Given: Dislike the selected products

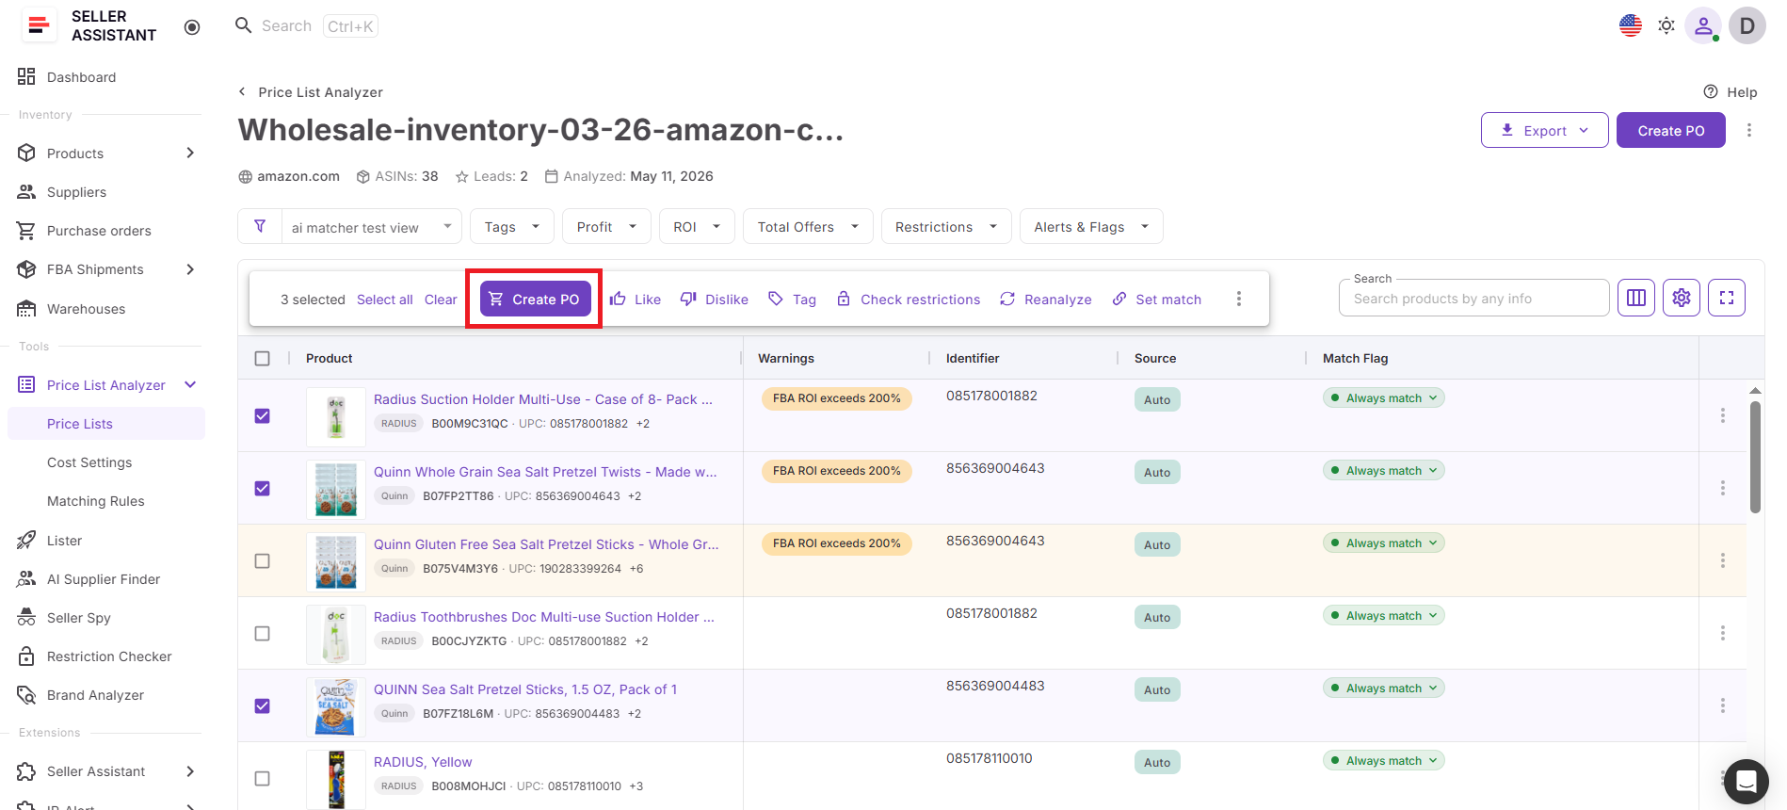Looking at the screenshot, I should point(715,299).
